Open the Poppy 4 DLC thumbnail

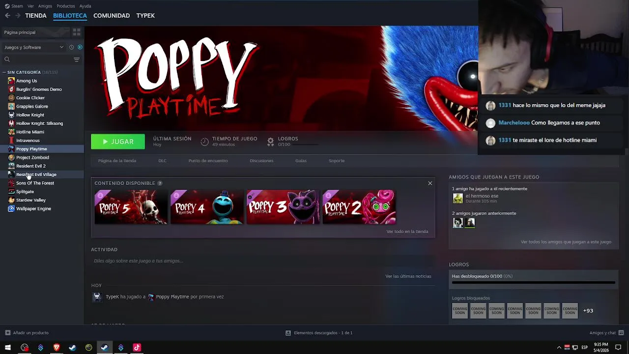(207, 207)
